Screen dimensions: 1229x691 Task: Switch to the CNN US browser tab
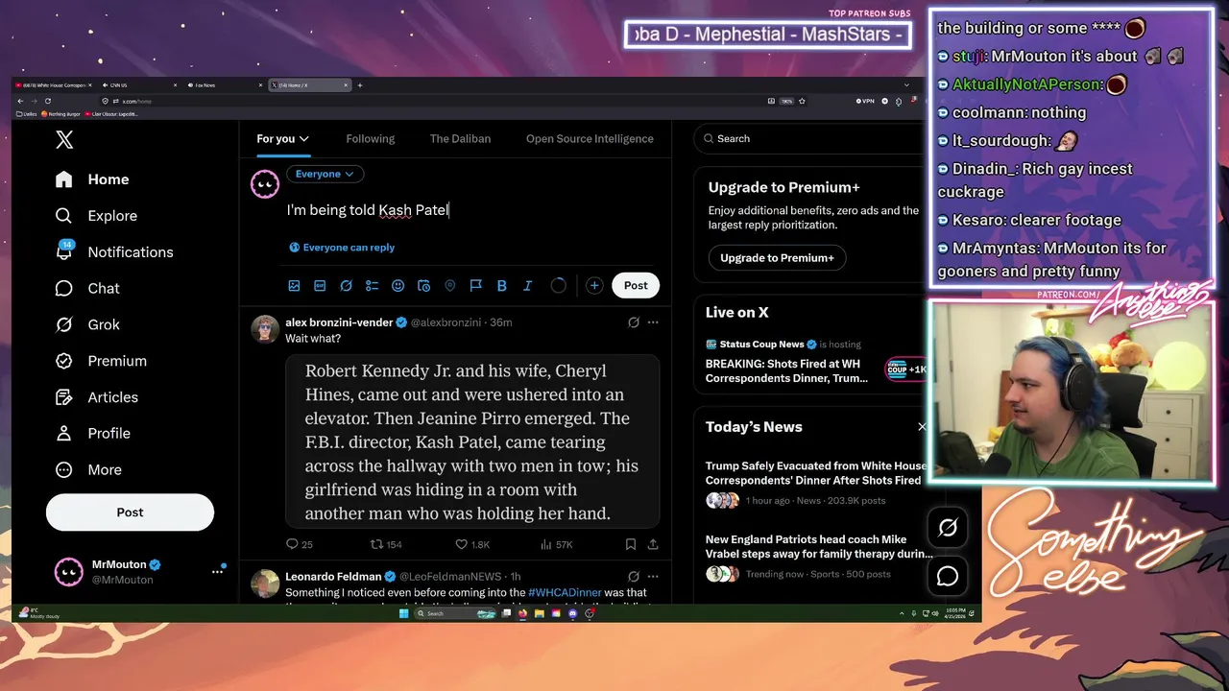point(137,85)
